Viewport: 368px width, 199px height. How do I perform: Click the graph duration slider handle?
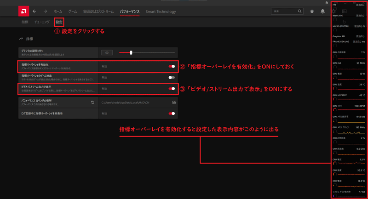131,52
